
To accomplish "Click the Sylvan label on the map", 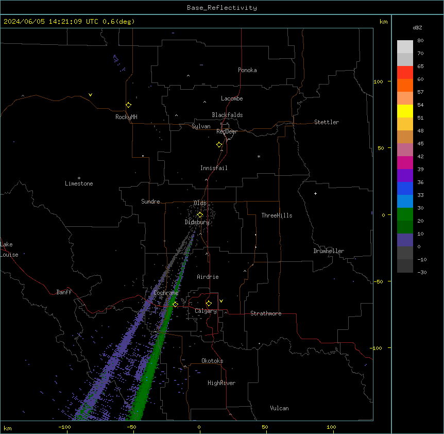I will pyautogui.click(x=201, y=126).
